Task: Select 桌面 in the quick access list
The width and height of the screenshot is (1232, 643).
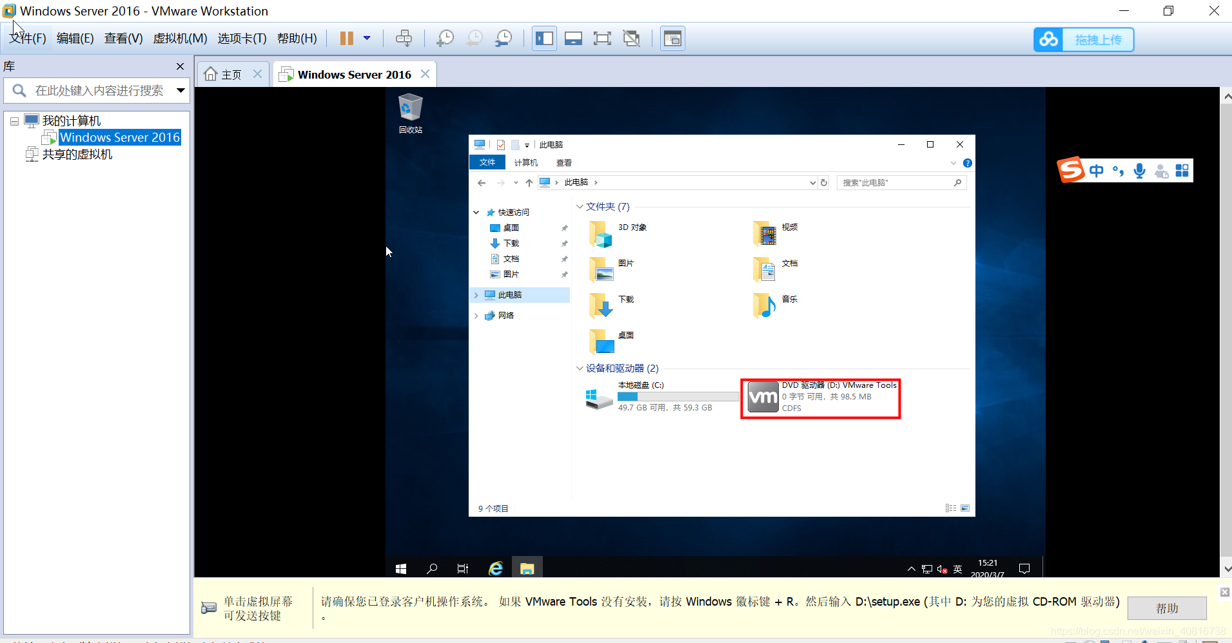Action: tap(511, 228)
